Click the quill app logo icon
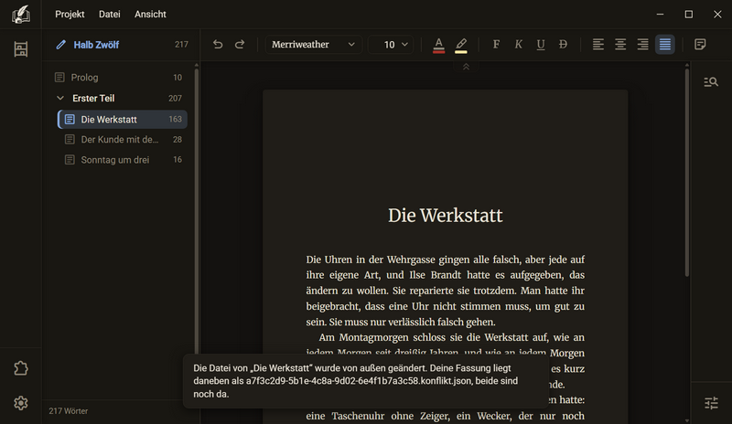The image size is (732, 424). (x=20, y=15)
